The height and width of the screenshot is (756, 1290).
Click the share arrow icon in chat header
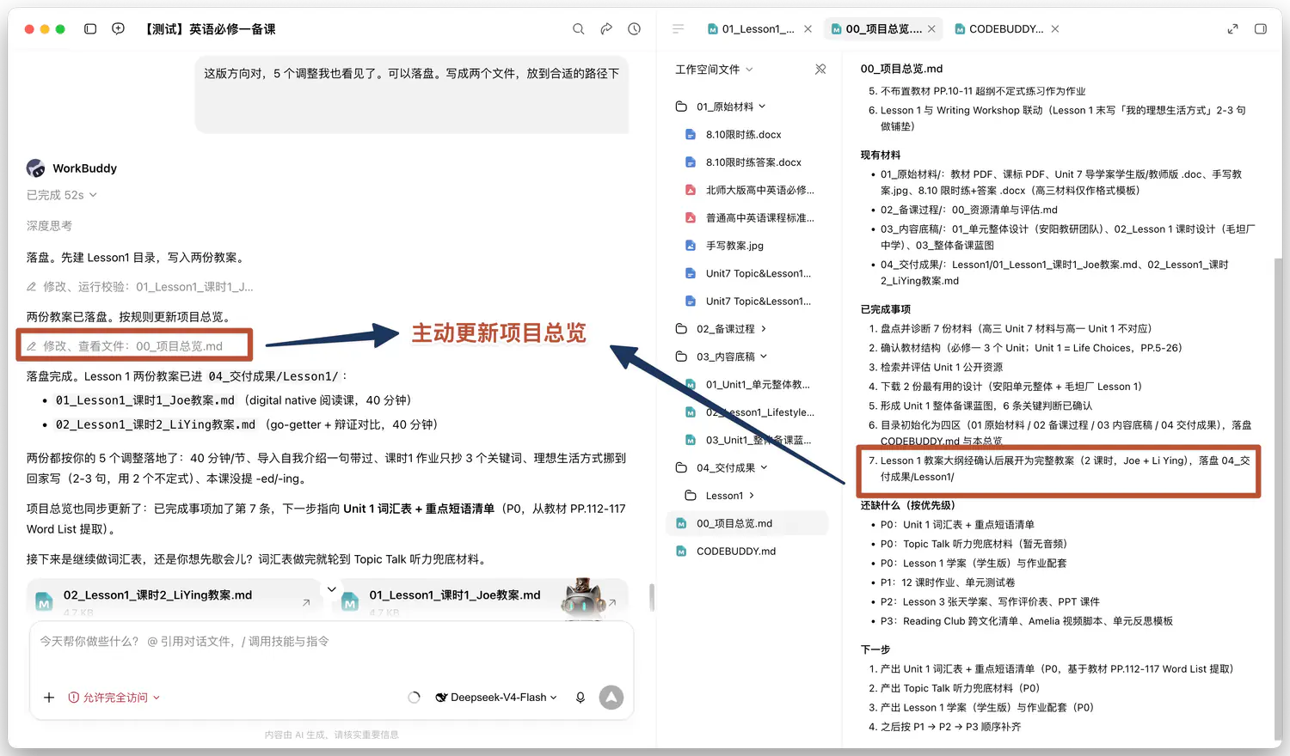(606, 29)
